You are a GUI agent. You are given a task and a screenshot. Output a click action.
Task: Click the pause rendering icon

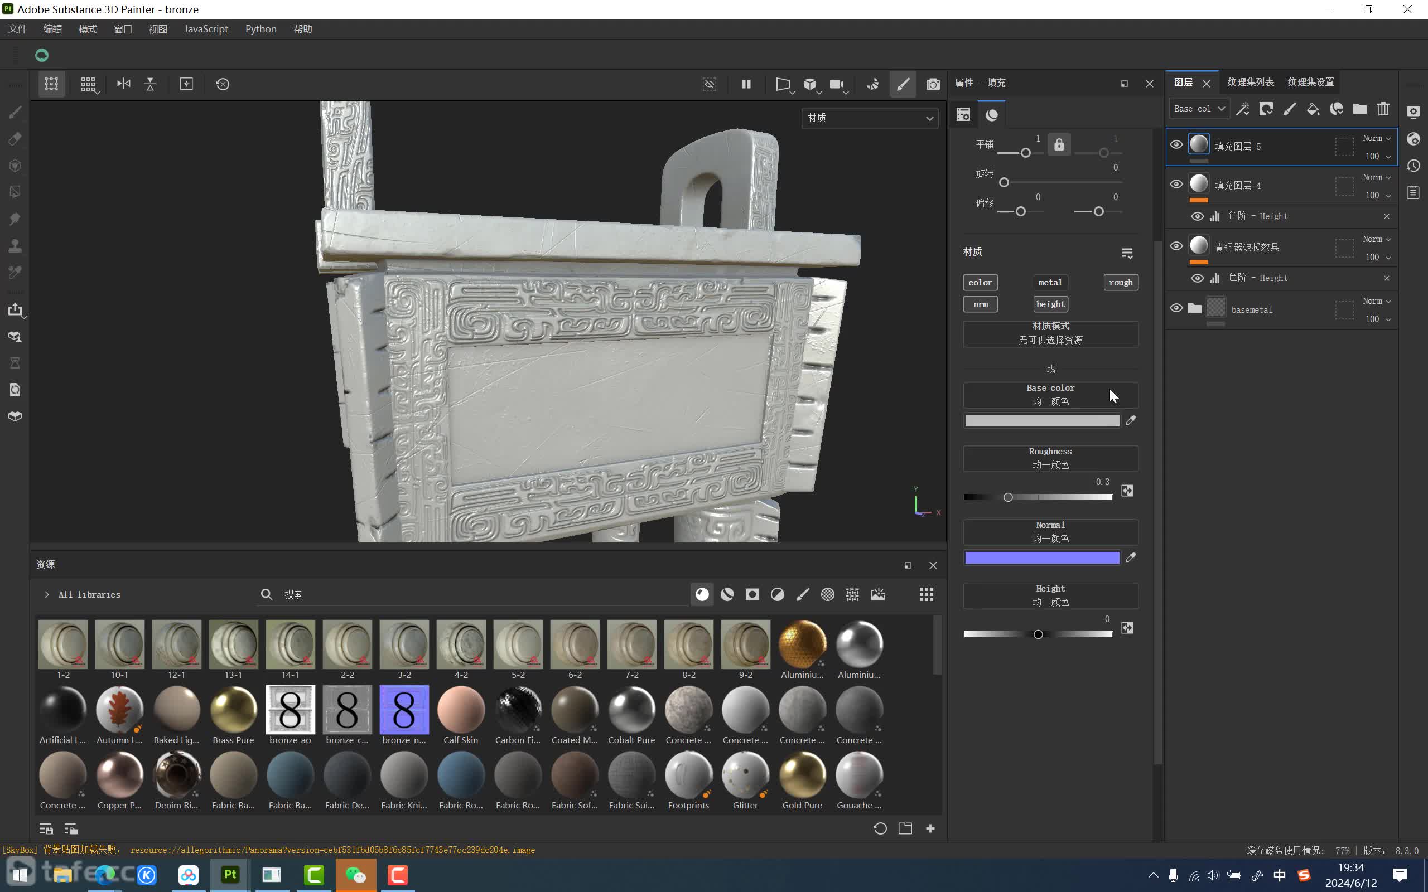(x=746, y=84)
